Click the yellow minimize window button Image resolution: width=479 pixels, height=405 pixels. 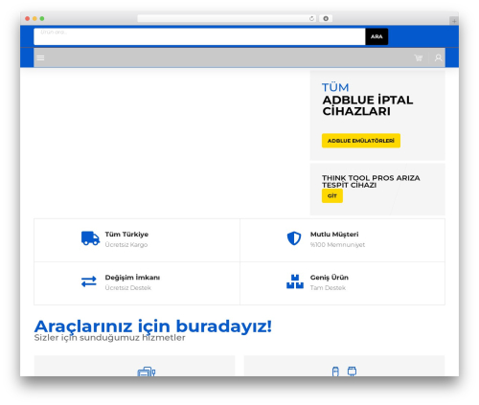(x=34, y=18)
